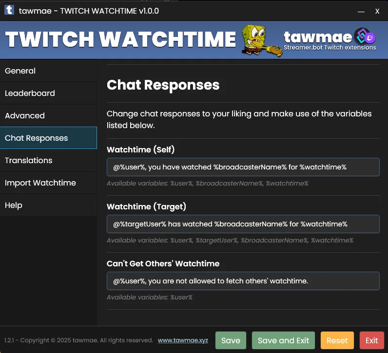Click the Watchtime (Target) response field
The image size is (388, 353).
pyautogui.click(x=243, y=224)
